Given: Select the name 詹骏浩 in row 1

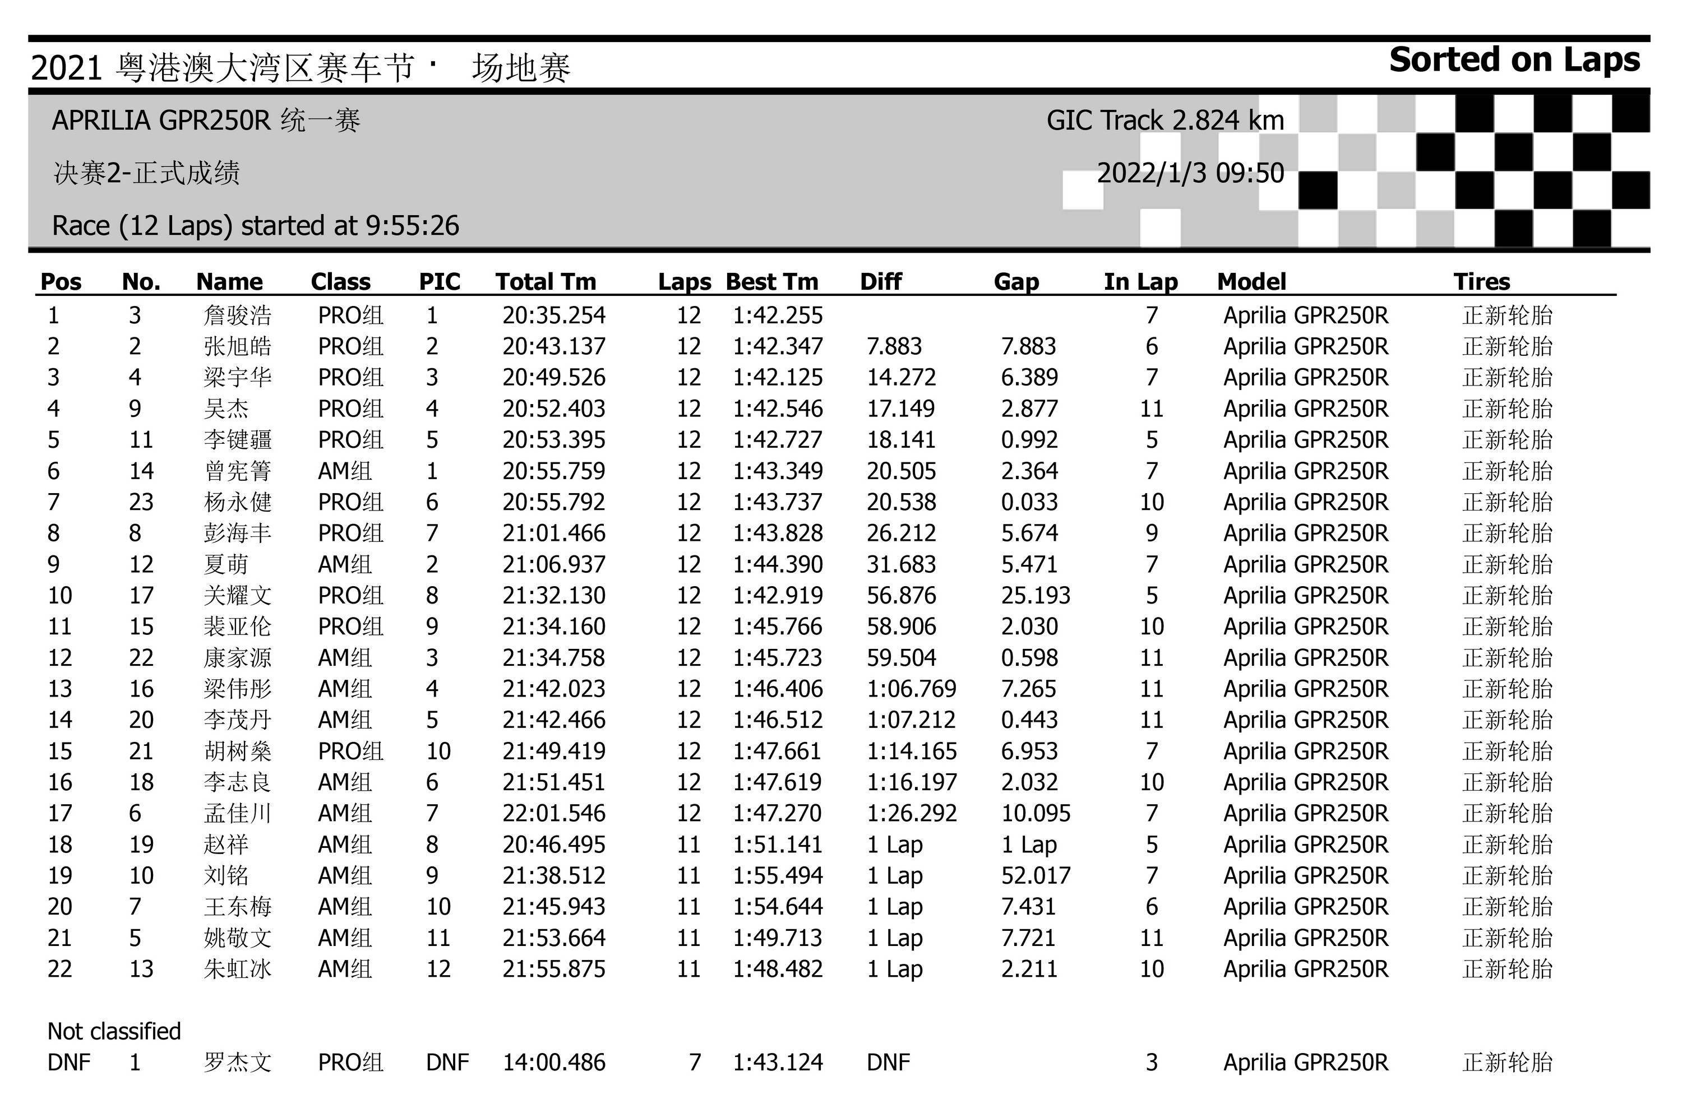Looking at the screenshot, I should click(x=237, y=315).
